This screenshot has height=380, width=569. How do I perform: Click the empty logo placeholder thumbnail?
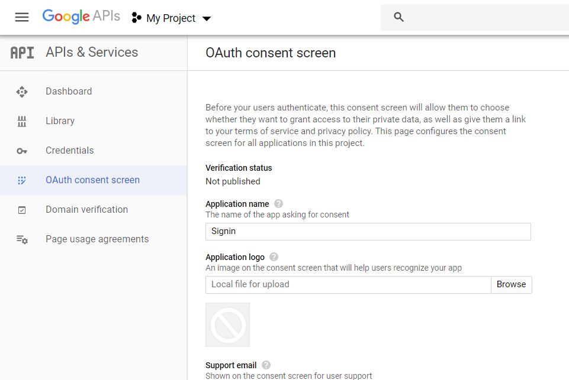coord(227,325)
